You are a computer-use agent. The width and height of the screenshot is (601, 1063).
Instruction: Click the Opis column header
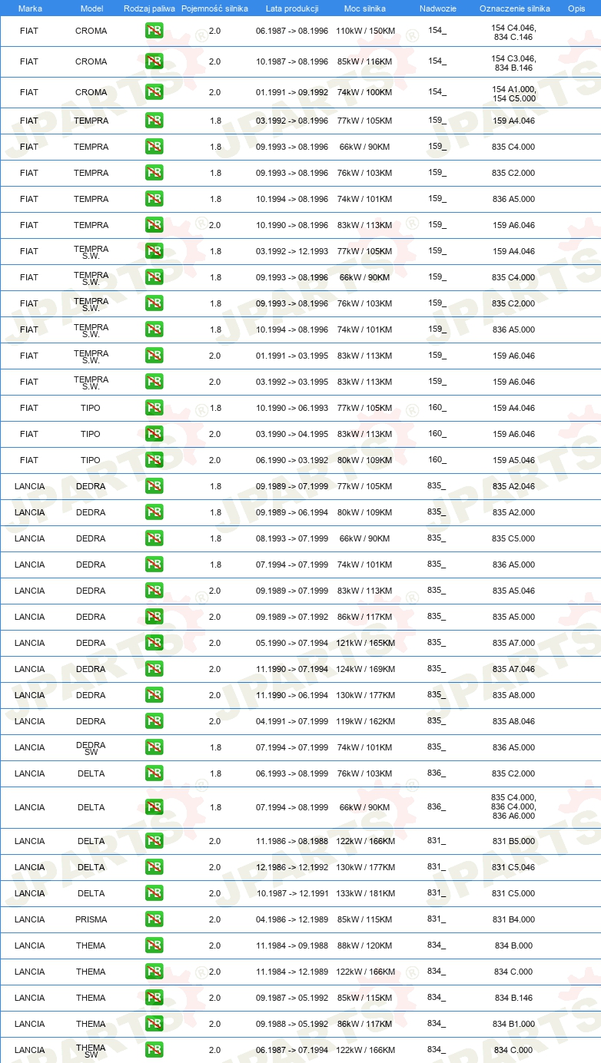(x=576, y=8)
